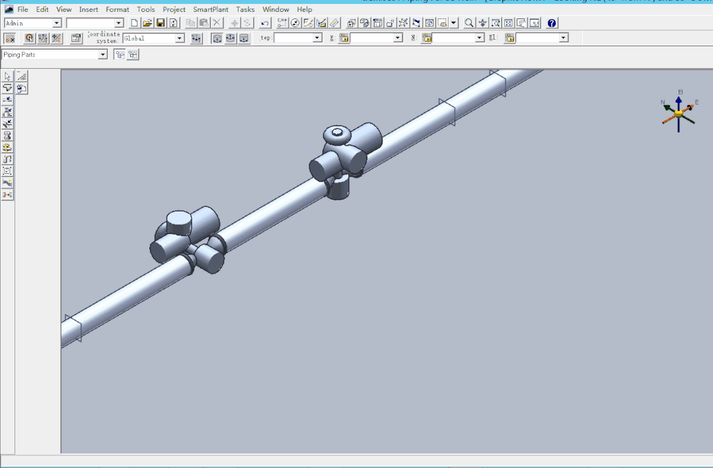Expand the El coordinate dropdown
This screenshot has width=713, height=468.
pyautogui.click(x=564, y=38)
